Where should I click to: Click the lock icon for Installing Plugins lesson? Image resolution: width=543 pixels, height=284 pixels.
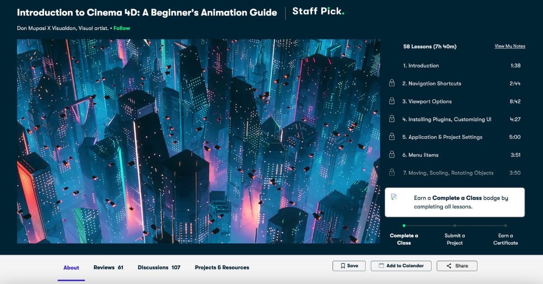point(392,119)
